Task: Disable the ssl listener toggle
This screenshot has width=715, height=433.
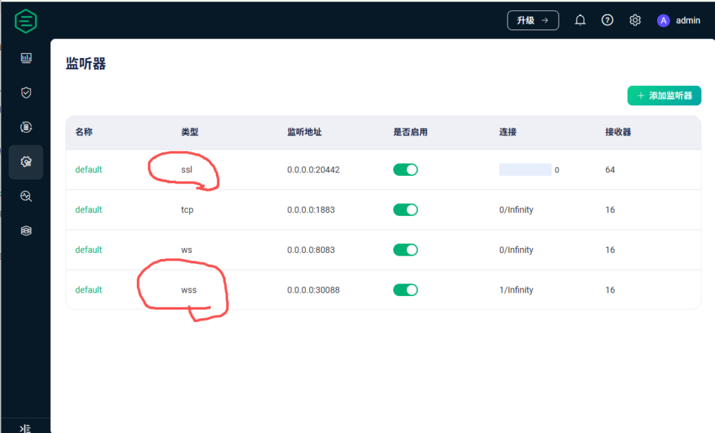Action: point(406,170)
